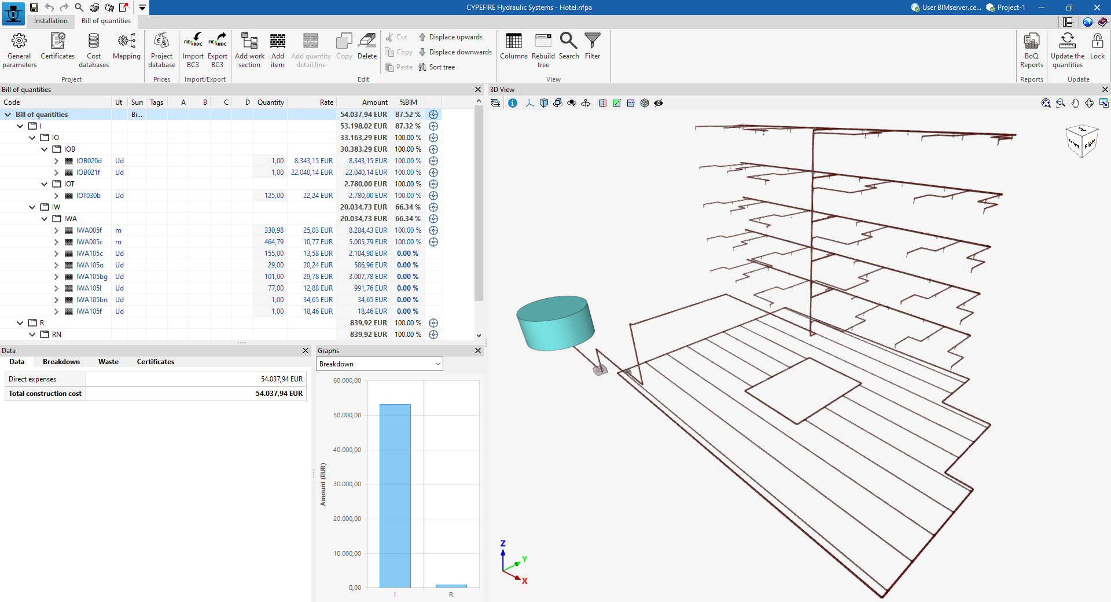Image resolution: width=1111 pixels, height=602 pixels.
Task: Delete the selected item
Action: 367,46
